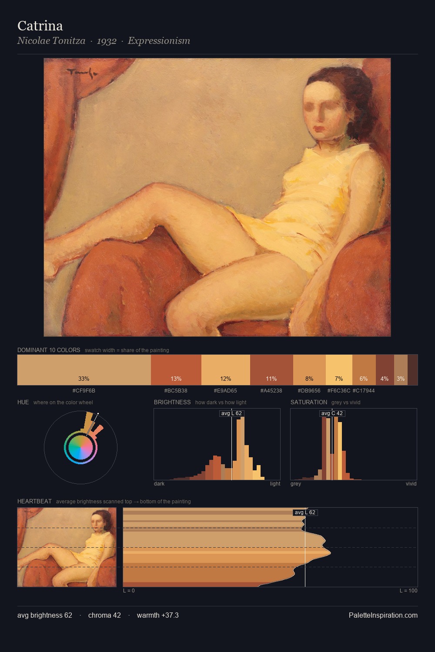Click hex label '#BC5B38'
The width and height of the screenshot is (435, 652).
176,390
